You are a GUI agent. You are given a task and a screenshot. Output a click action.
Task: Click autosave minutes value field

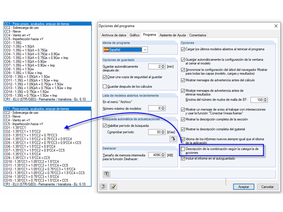[155, 66]
